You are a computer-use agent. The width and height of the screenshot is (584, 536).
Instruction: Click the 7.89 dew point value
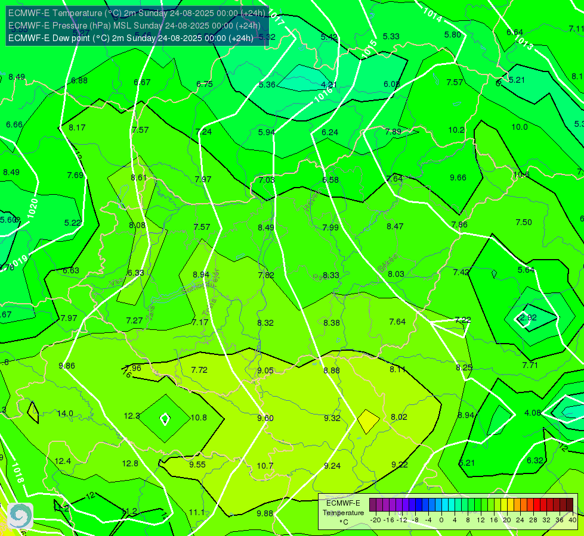coord(393,132)
